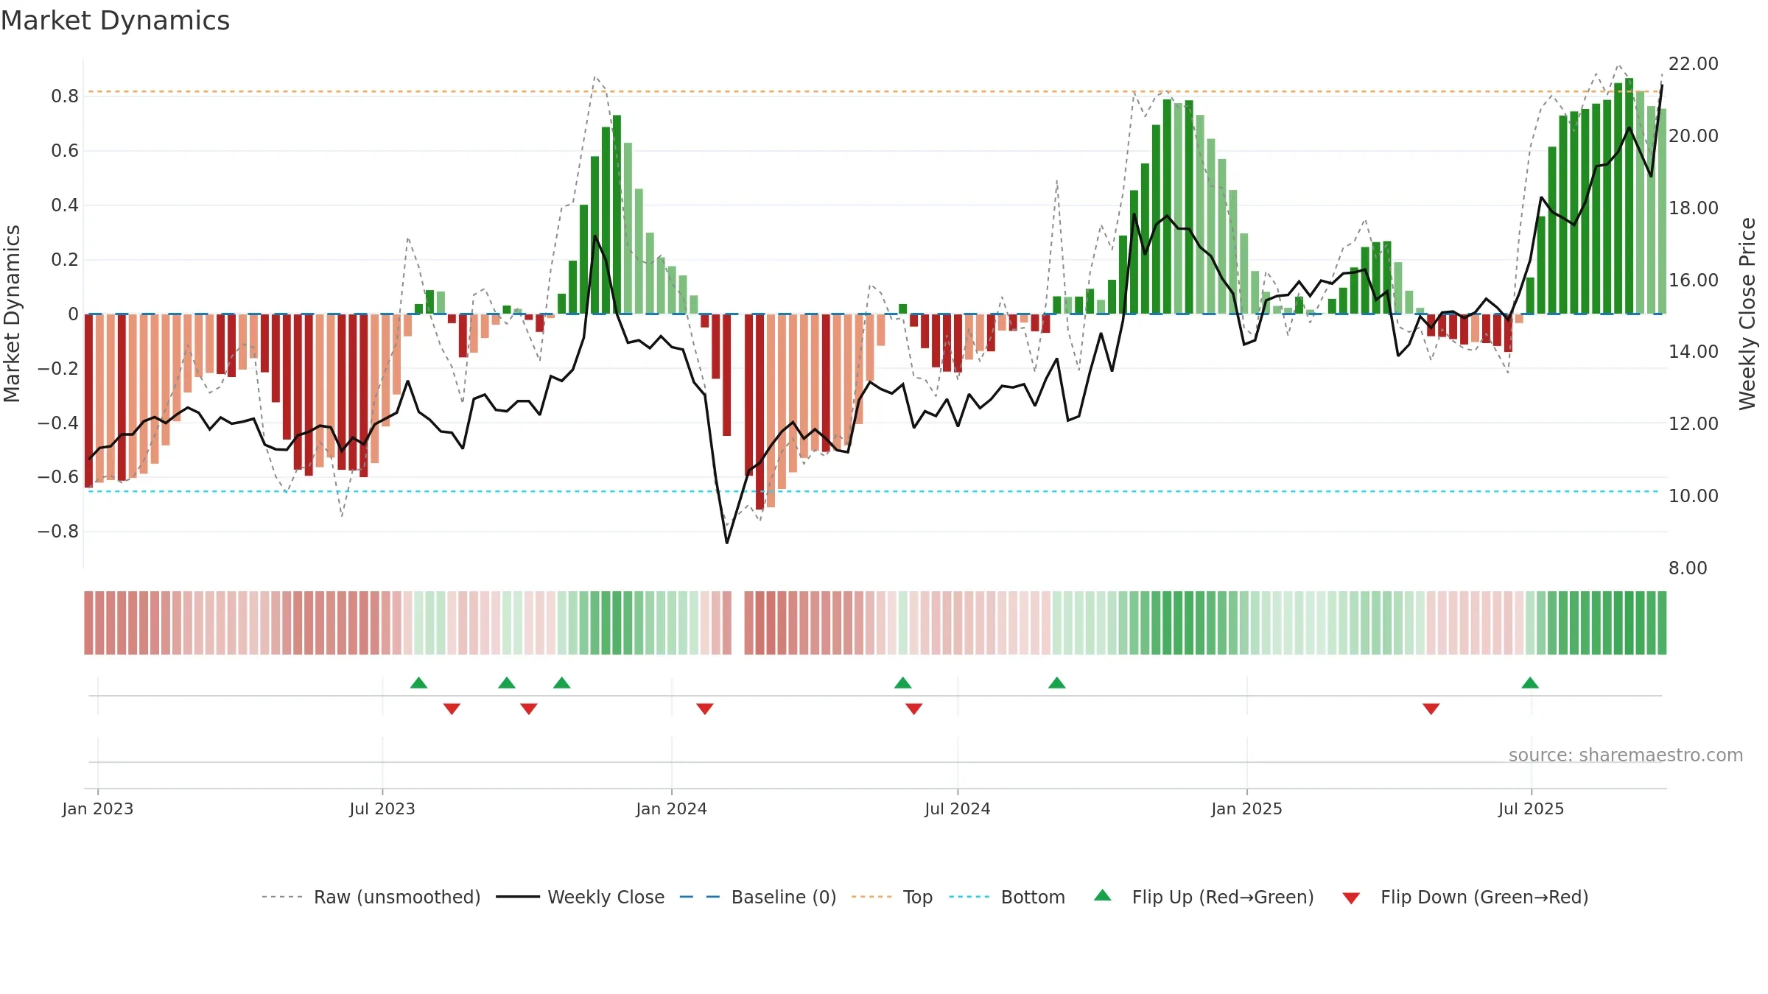The image size is (1768, 994).
Task: Click the 8.00 price axis label
Action: coord(1688,568)
